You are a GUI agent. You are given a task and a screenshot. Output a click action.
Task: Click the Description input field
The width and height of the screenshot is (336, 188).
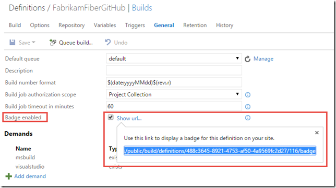point(174,70)
